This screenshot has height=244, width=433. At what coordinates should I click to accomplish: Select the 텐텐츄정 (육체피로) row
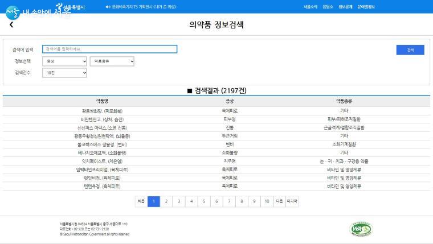point(217,186)
